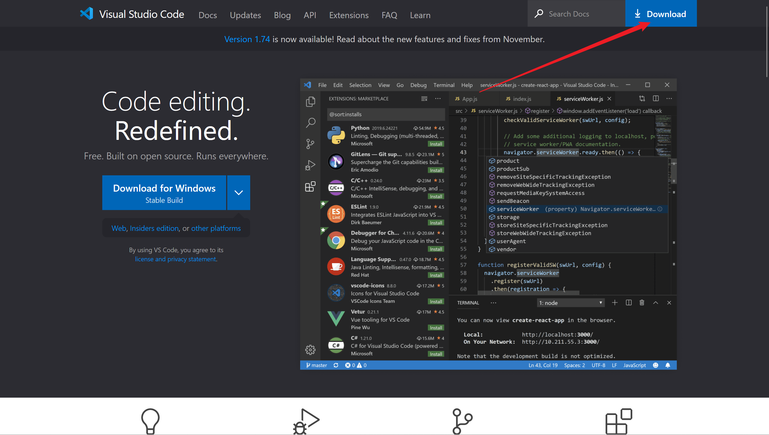The width and height of the screenshot is (769, 435).
Task: Open the File menu in VS Code screenshot
Action: coord(322,85)
